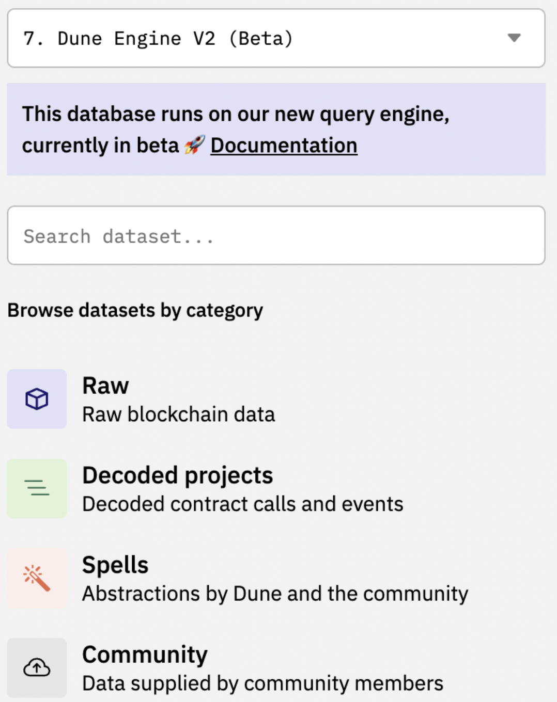Click the rocket emoji in beta notice
The width and height of the screenshot is (557, 702).
point(194,145)
